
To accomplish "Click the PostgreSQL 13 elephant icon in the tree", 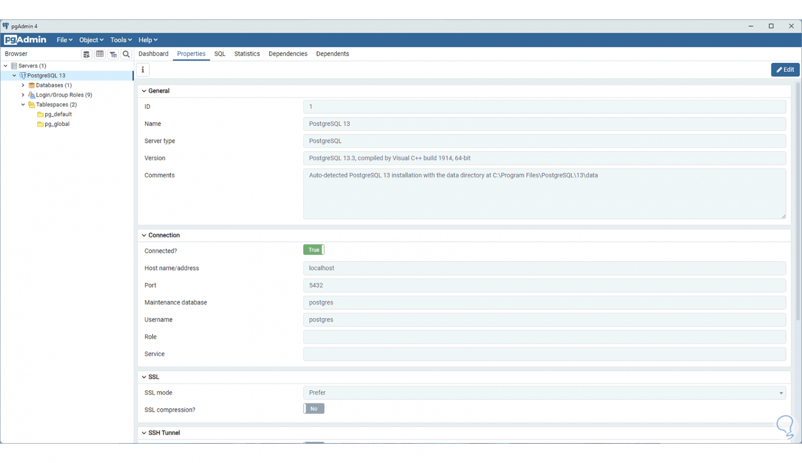I will (x=23, y=75).
